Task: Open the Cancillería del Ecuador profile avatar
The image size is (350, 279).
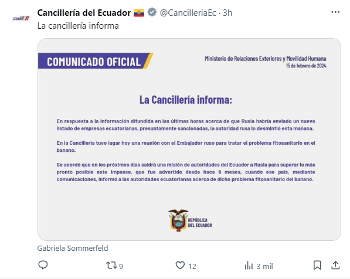Action: pyautogui.click(x=21, y=18)
